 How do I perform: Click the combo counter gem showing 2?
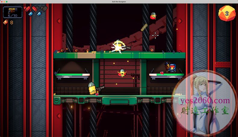227,14
